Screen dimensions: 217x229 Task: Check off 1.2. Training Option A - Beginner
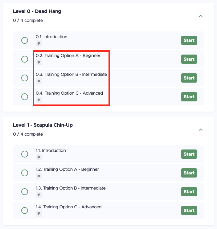(x=25, y=173)
